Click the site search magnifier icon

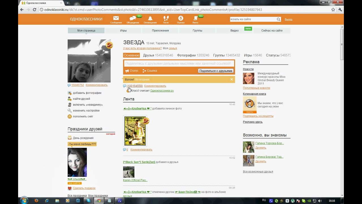[279, 19]
